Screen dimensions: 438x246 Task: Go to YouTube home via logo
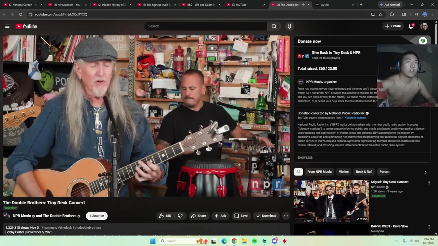26,26
